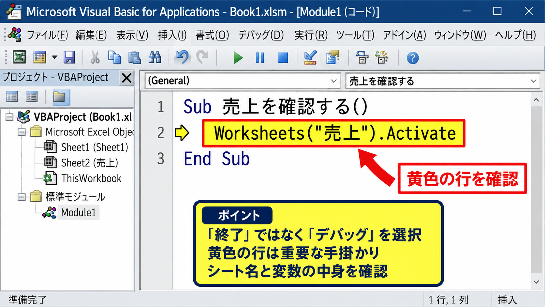
Task: Collapse the VBAProject (Book1.xlsm) tree node
Action: (9, 117)
